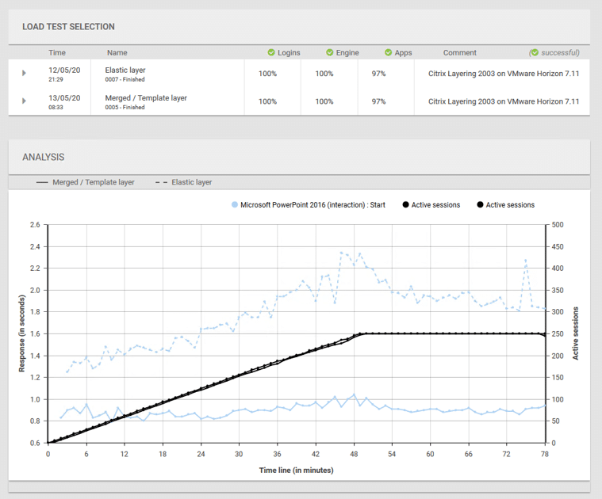
Task: Click the Response (in seconds) axis label
Action: pos(22,333)
